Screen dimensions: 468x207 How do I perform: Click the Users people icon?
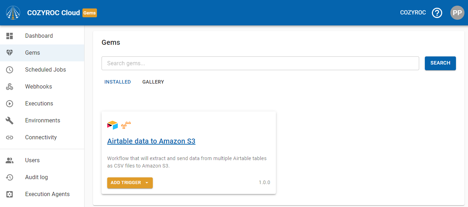pos(10,160)
